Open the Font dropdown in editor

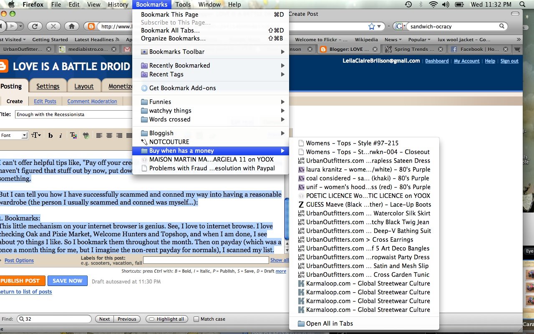pos(14,135)
